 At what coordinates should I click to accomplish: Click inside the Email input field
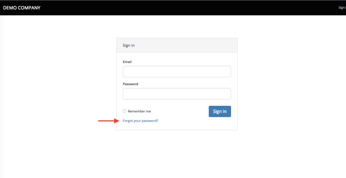click(177, 71)
